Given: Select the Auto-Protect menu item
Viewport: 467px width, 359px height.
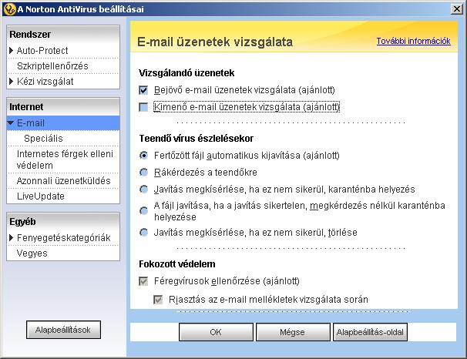Looking at the screenshot, I should (42, 50).
